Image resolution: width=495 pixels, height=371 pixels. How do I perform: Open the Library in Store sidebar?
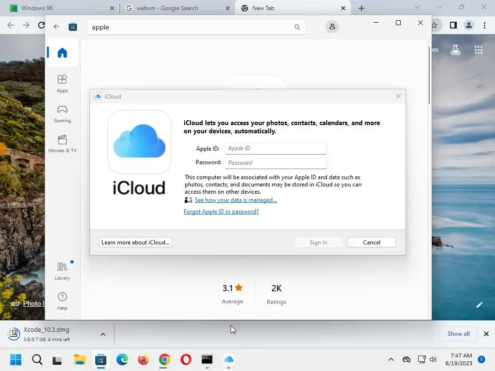coord(62,271)
